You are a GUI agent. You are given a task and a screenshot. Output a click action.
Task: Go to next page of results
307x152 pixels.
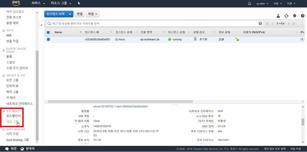[x=289, y=23]
